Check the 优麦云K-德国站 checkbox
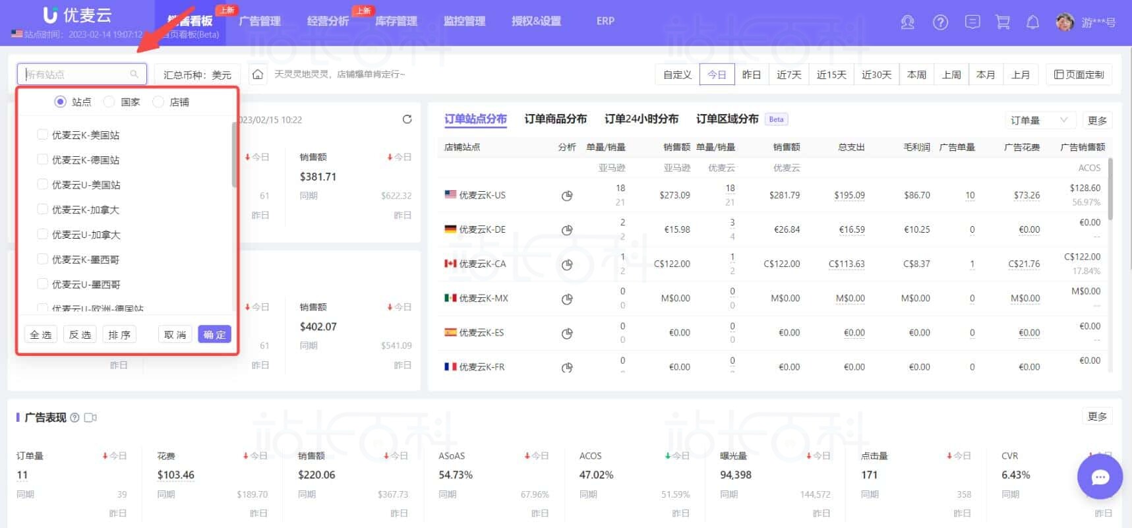1132x528 pixels. [x=42, y=160]
